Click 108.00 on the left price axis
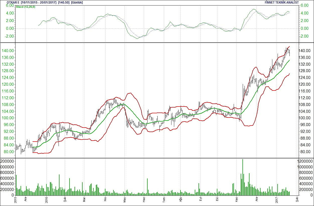314x206 pixels. [x=8, y=105]
